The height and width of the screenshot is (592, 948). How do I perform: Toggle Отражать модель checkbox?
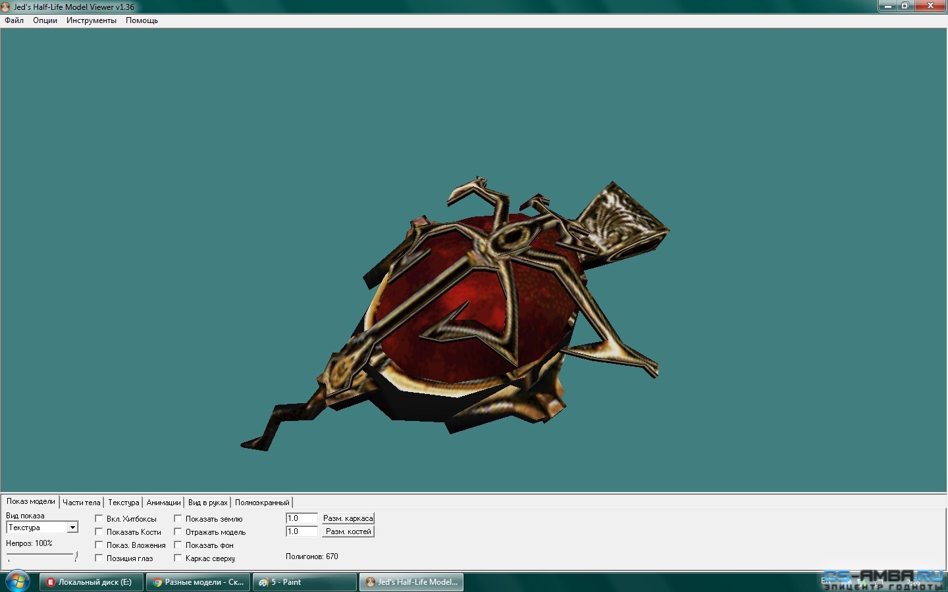(x=178, y=531)
